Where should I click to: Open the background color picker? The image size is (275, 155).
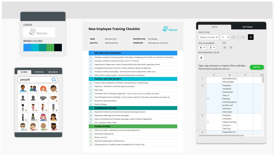coord(201,57)
